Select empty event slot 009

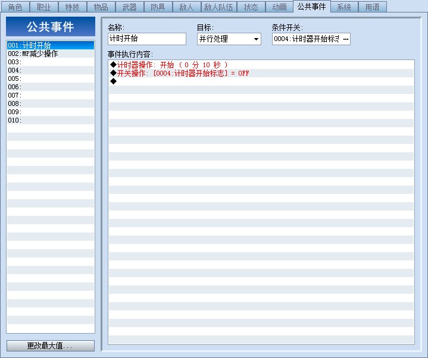pyautogui.click(x=51, y=112)
